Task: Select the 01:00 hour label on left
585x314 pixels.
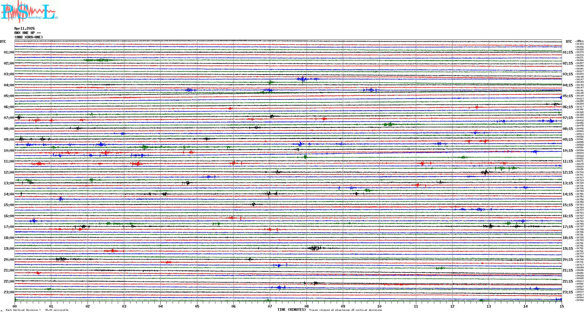Action: pos(9,52)
